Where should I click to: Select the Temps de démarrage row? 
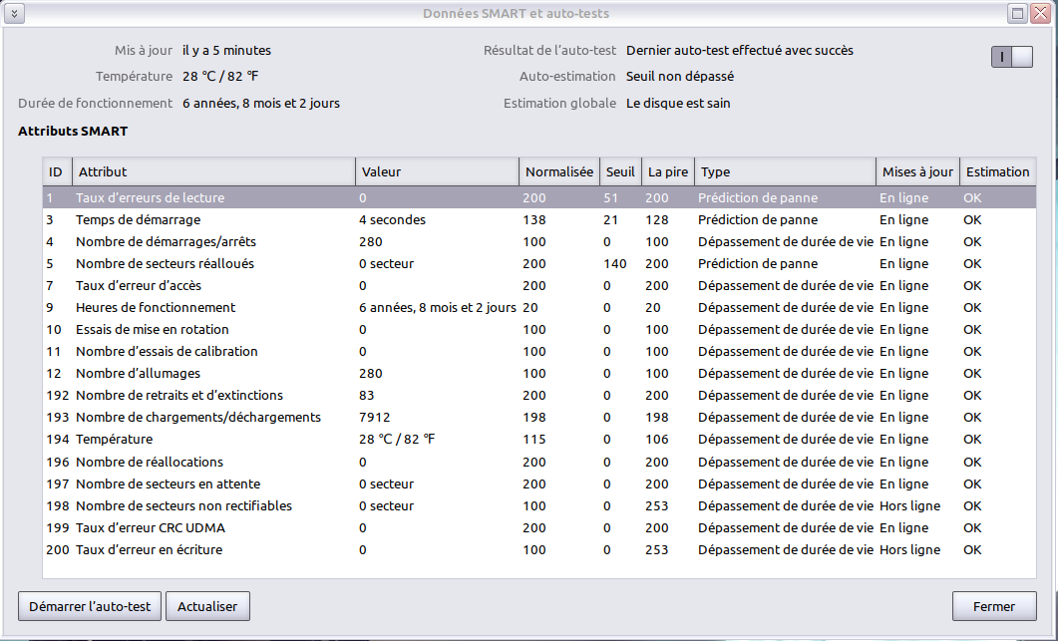coord(539,220)
